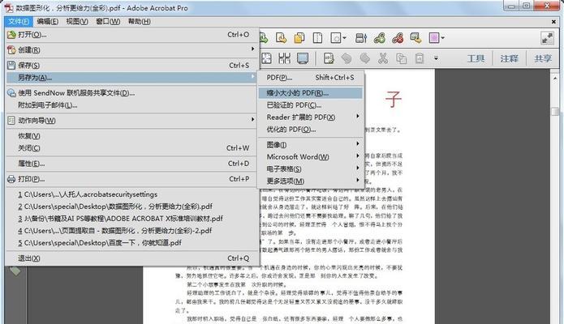564x324 pixels.
Task: Open the quick tools overflow dropdown arrow
Action: tap(436, 58)
